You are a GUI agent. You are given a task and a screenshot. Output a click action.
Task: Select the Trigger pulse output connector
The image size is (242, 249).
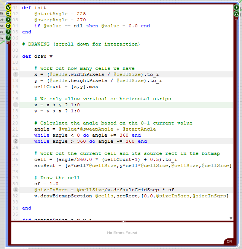click(x=236, y=14)
